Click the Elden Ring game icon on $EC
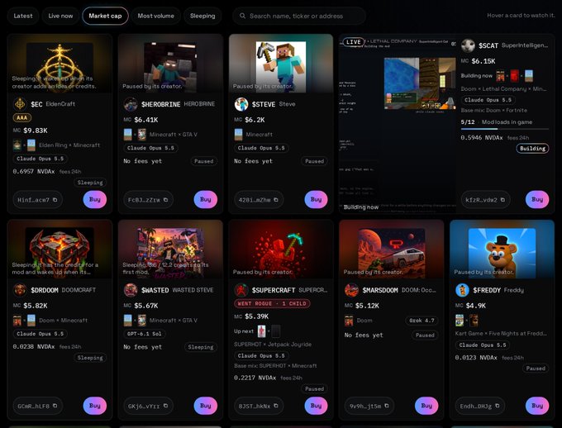Image resolution: width=562 pixels, height=428 pixels. click(x=17, y=145)
